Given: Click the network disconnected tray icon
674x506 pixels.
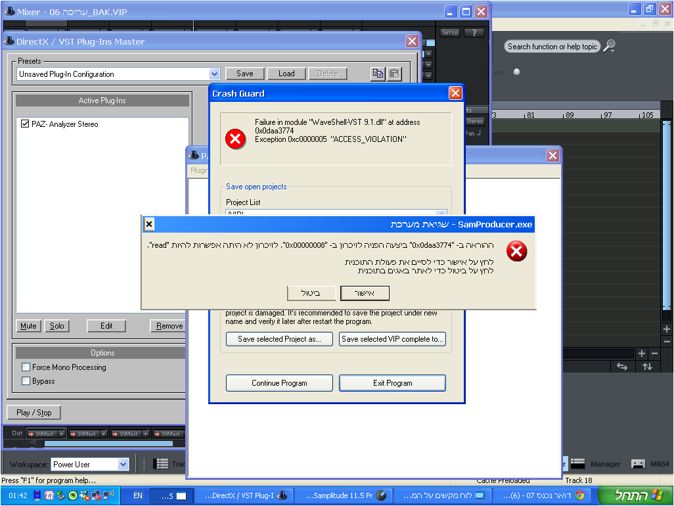Looking at the screenshot, I should coord(97,495).
